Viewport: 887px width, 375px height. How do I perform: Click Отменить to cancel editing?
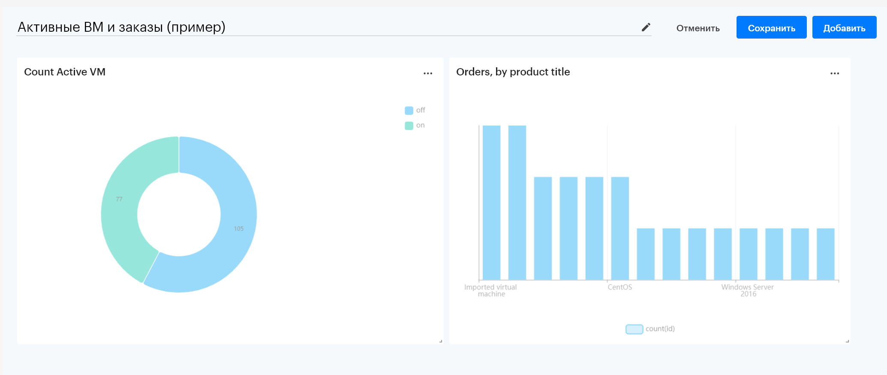click(x=698, y=28)
